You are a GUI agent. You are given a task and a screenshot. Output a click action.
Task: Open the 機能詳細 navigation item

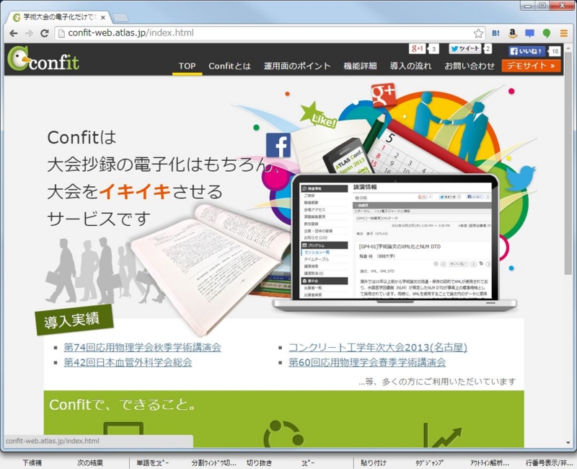pyautogui.click(x=360, y=66)
